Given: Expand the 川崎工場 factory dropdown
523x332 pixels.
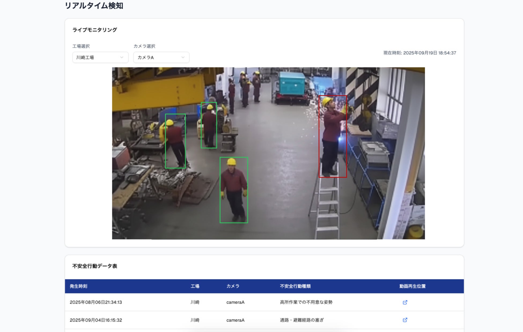Looking at the screenshot, I should [100, 57].
